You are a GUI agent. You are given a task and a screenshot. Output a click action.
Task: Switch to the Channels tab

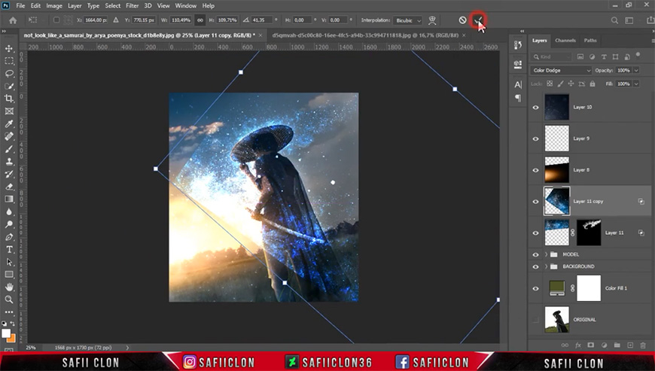click(x=565, y=41)
